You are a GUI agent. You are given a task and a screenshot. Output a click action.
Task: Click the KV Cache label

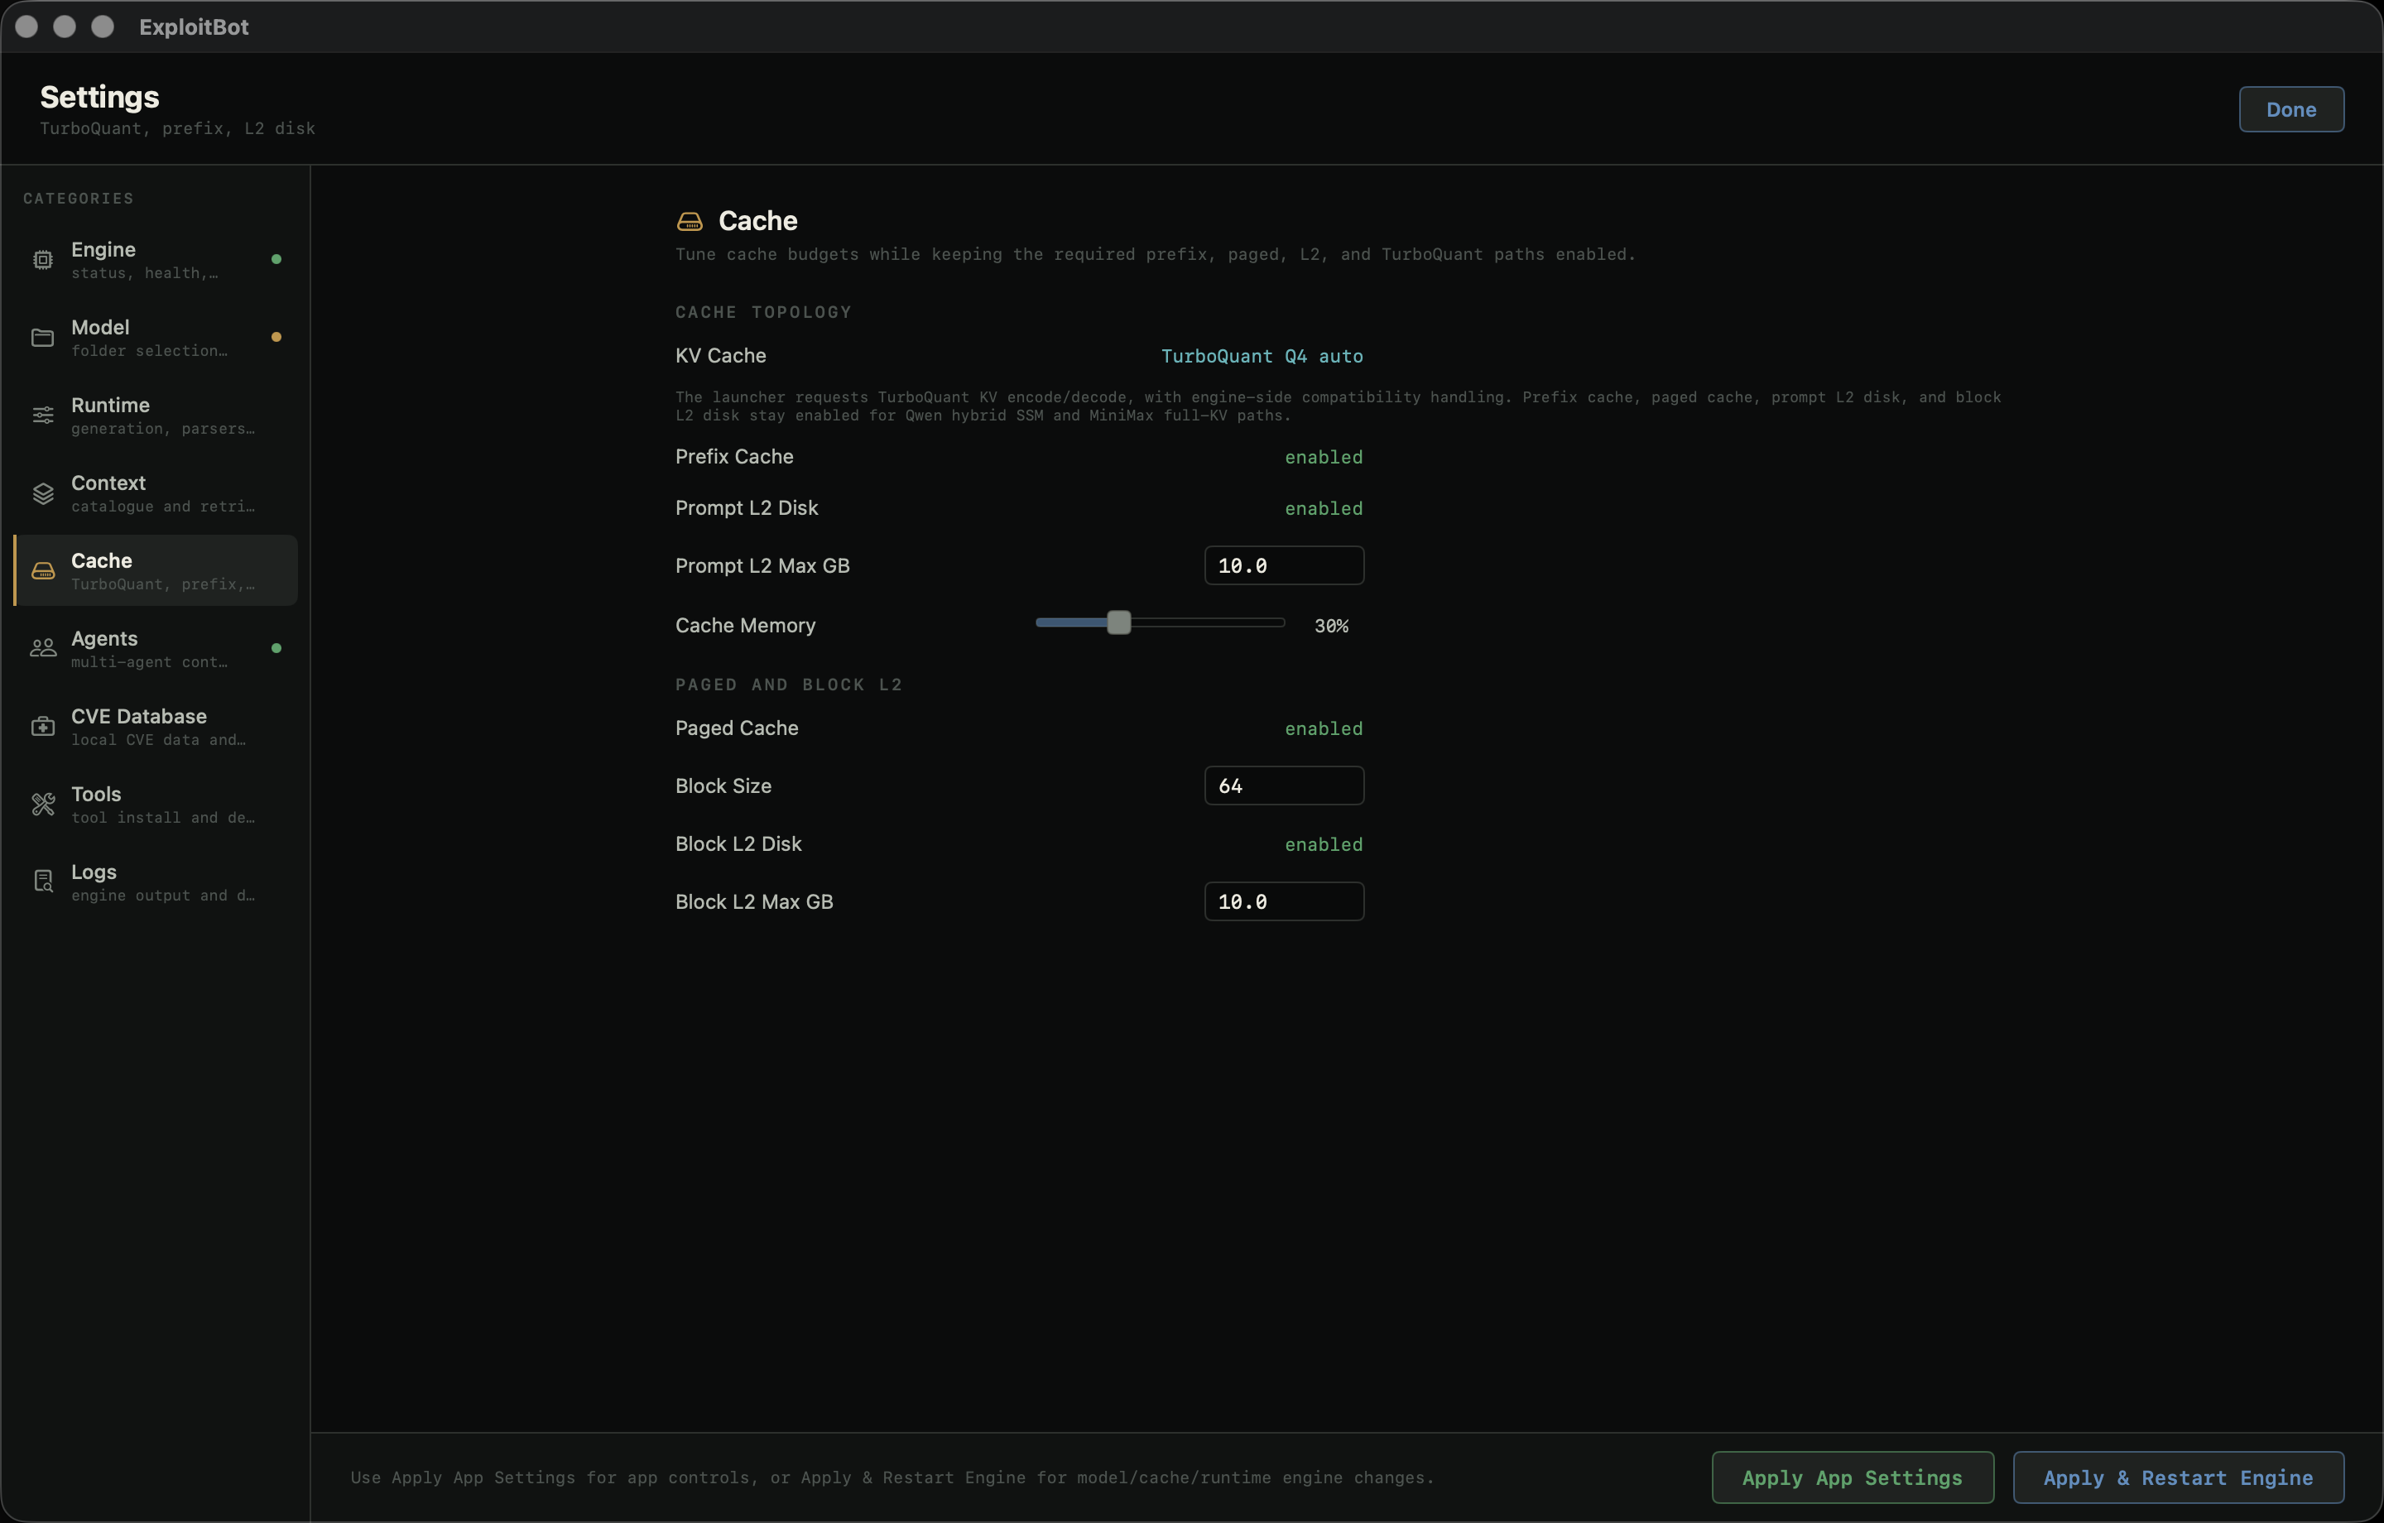(720, 355)
